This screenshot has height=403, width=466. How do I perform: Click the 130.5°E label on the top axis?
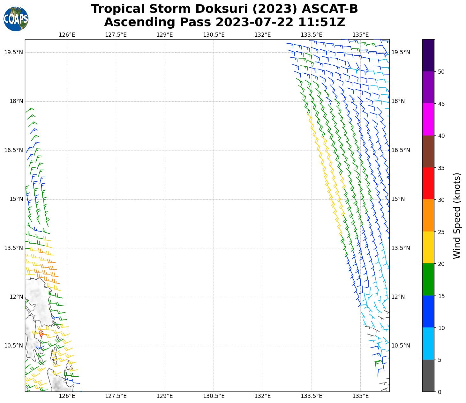tap(214, 35)
